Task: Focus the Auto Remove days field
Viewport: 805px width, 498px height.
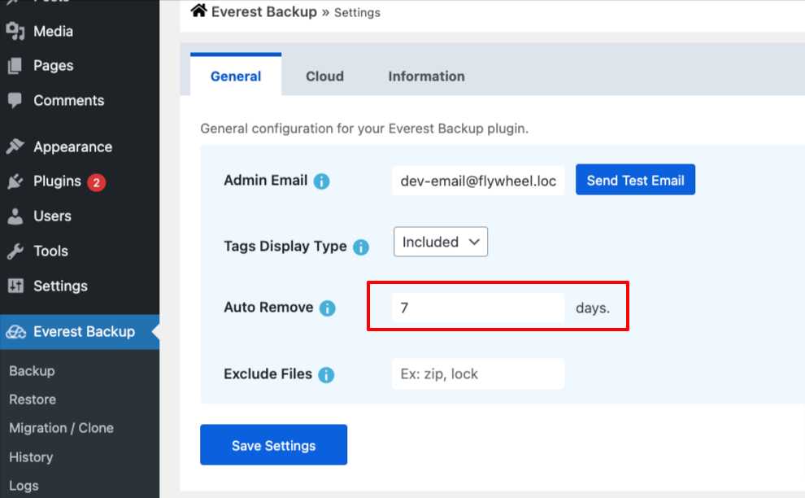Action: (x=477, y=308)
